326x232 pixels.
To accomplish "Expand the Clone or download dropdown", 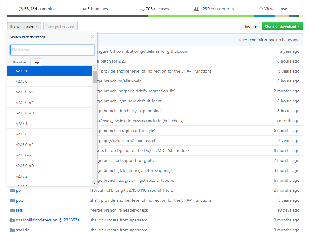I will [x=282, y=26].
